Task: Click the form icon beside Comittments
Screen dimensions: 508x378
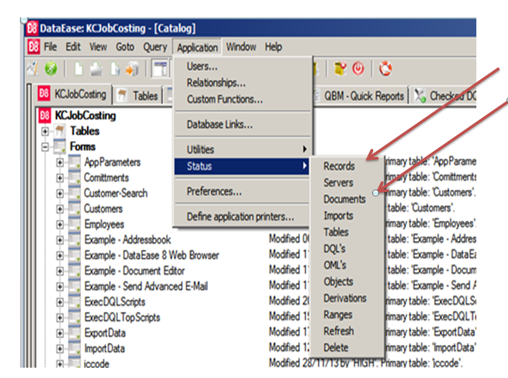Action: [x=74, y=178]
